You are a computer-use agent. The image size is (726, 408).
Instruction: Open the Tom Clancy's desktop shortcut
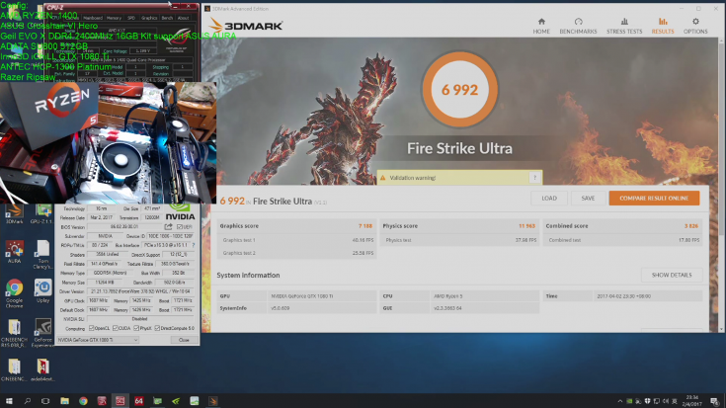(x=42, y=254)
